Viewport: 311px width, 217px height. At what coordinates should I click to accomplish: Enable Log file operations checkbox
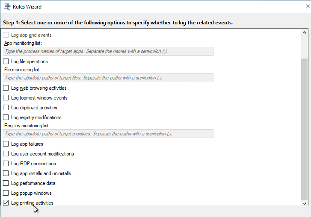pyautogui.click(x=6, y=62)
